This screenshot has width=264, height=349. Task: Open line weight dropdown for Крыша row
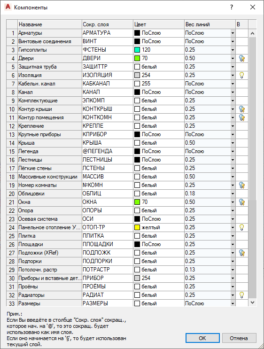point(233,143)
